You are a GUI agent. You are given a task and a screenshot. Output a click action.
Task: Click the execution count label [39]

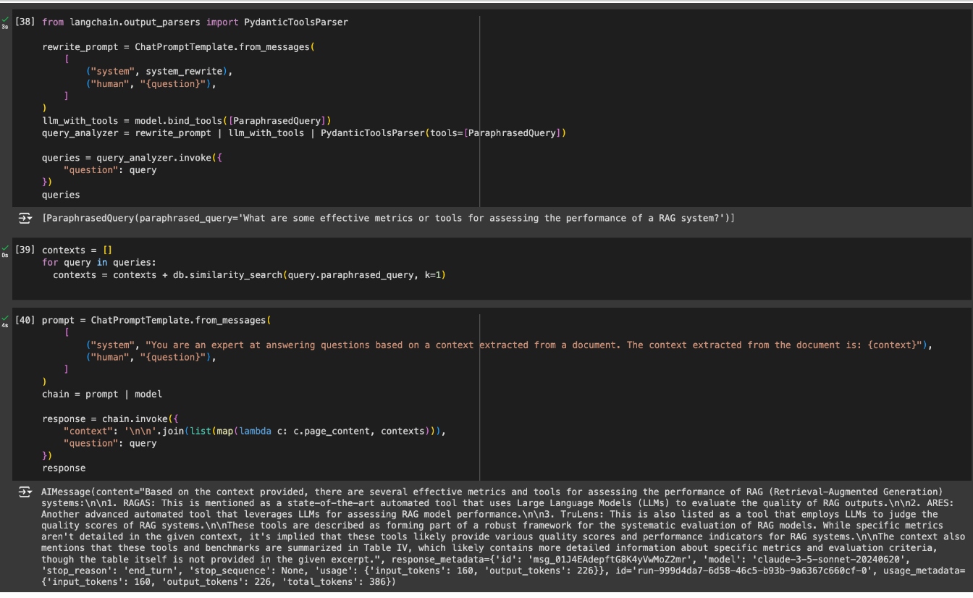[25, 249]
